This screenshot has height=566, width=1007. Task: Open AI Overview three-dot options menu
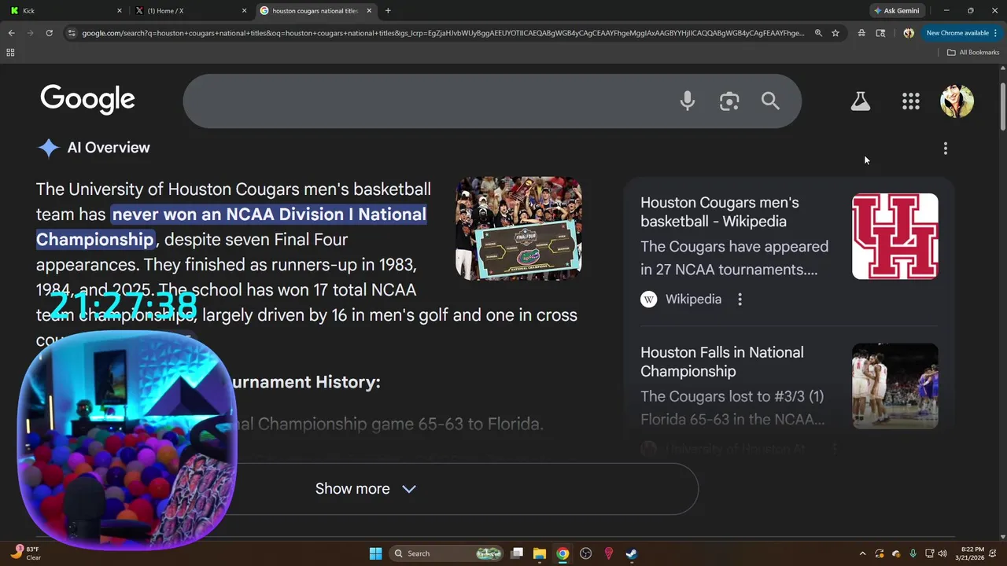[946, 148]
